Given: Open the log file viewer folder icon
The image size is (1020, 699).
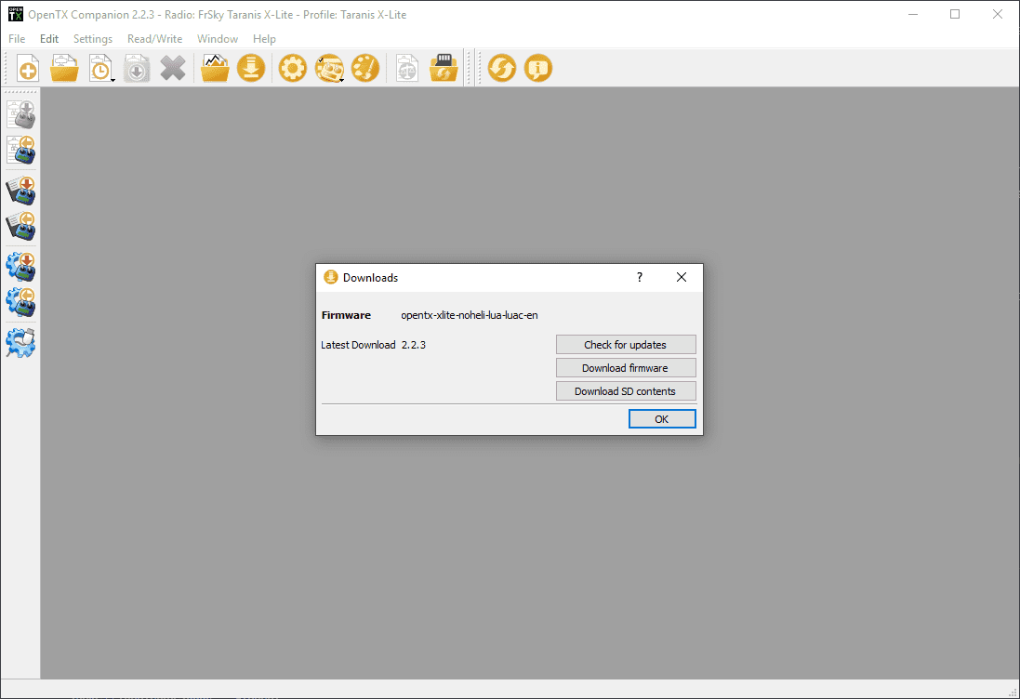Looking at the screenshot, I should point(215,68).
